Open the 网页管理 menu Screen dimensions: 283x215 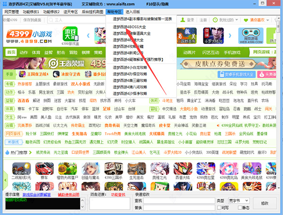tap(11, 12)
